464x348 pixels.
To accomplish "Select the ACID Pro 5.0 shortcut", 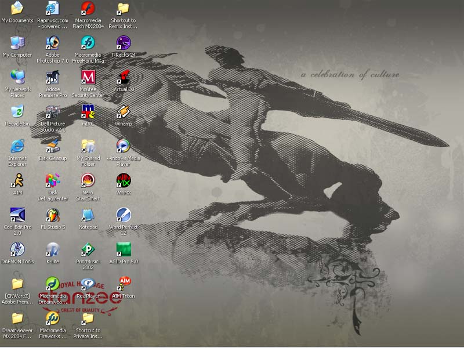I will tap(124, 249).
